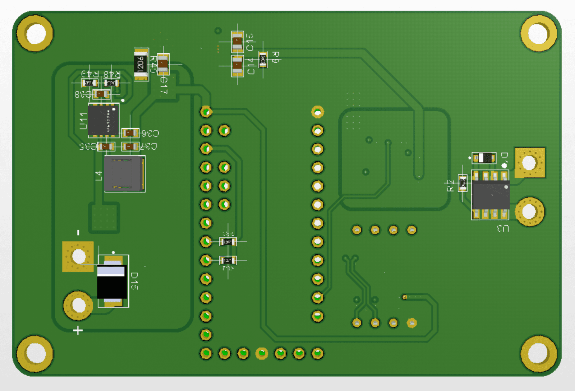Select the C17 capacitor beside the 1206 resistor
Image resolution: width=575 pixels, height=391 pixels.
(163, 65)
